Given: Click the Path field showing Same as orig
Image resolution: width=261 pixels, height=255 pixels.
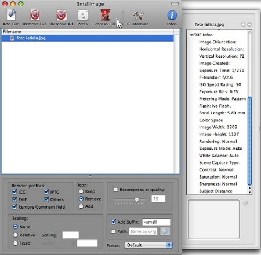Looking at the screenshot, I should [x=143, y=231].
